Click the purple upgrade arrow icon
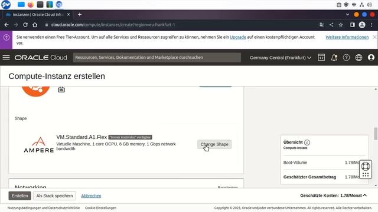 6,38
